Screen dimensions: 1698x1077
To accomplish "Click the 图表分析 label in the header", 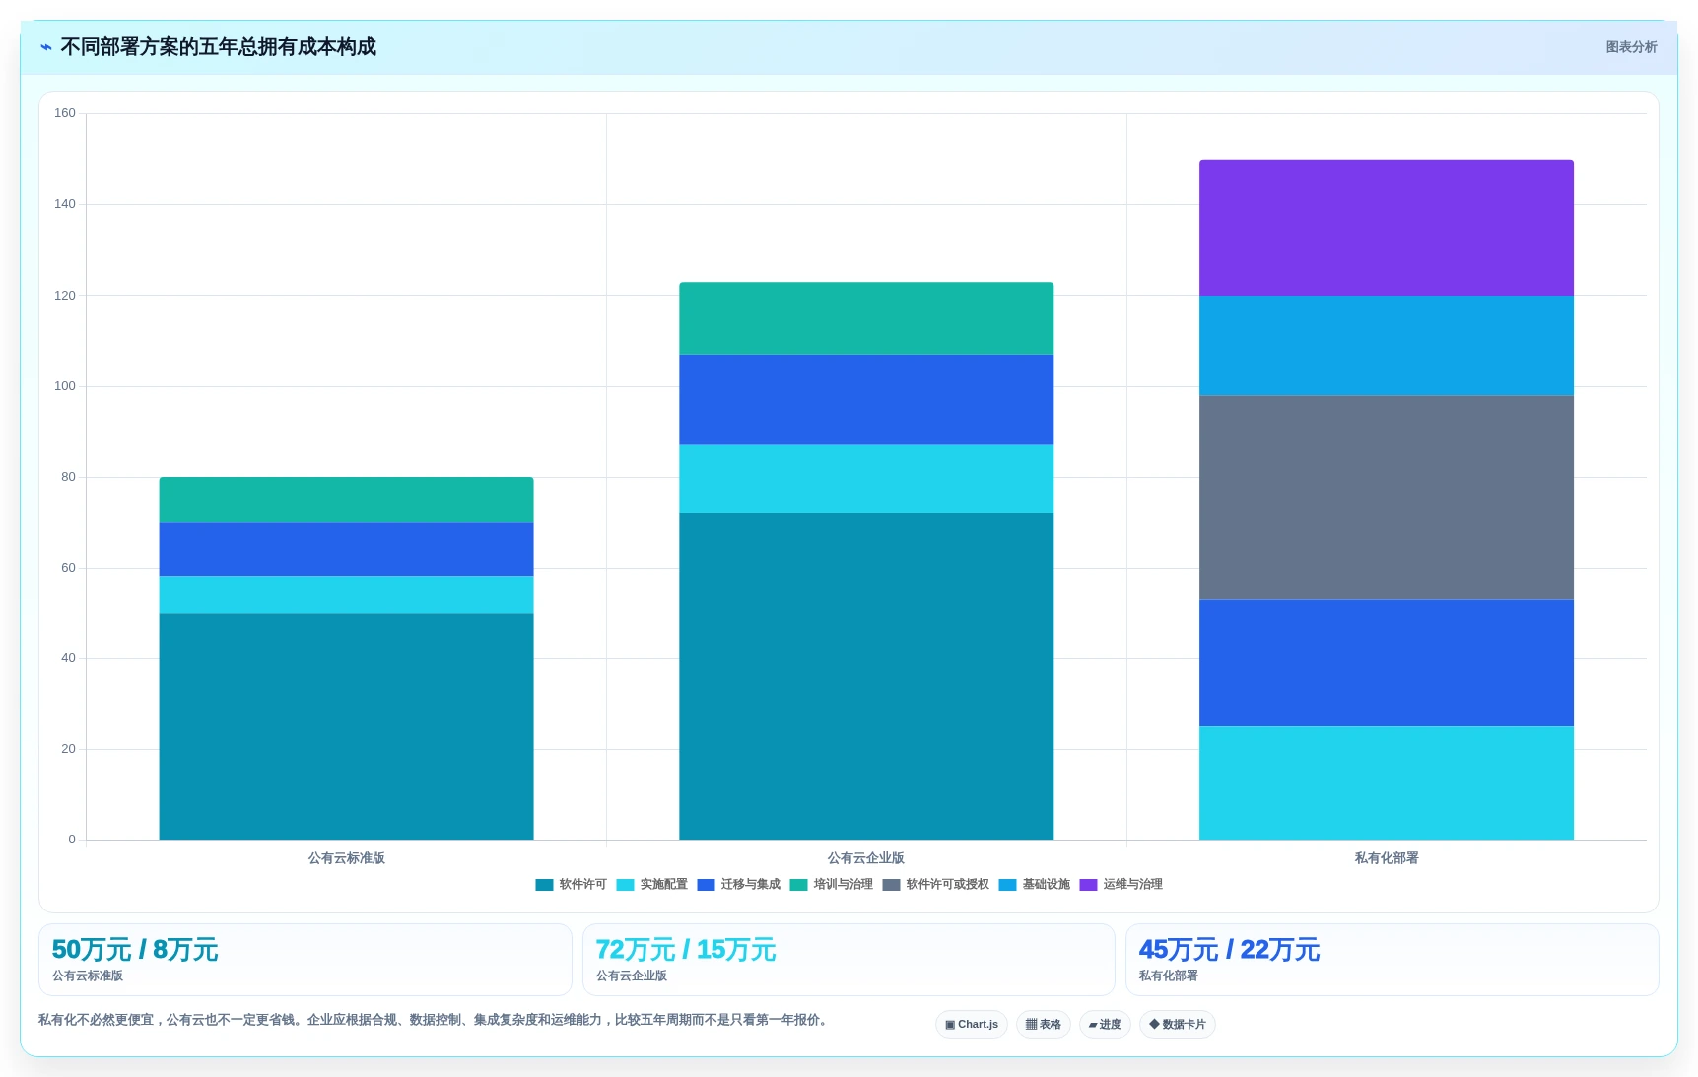I will (x=1631, y=47).
